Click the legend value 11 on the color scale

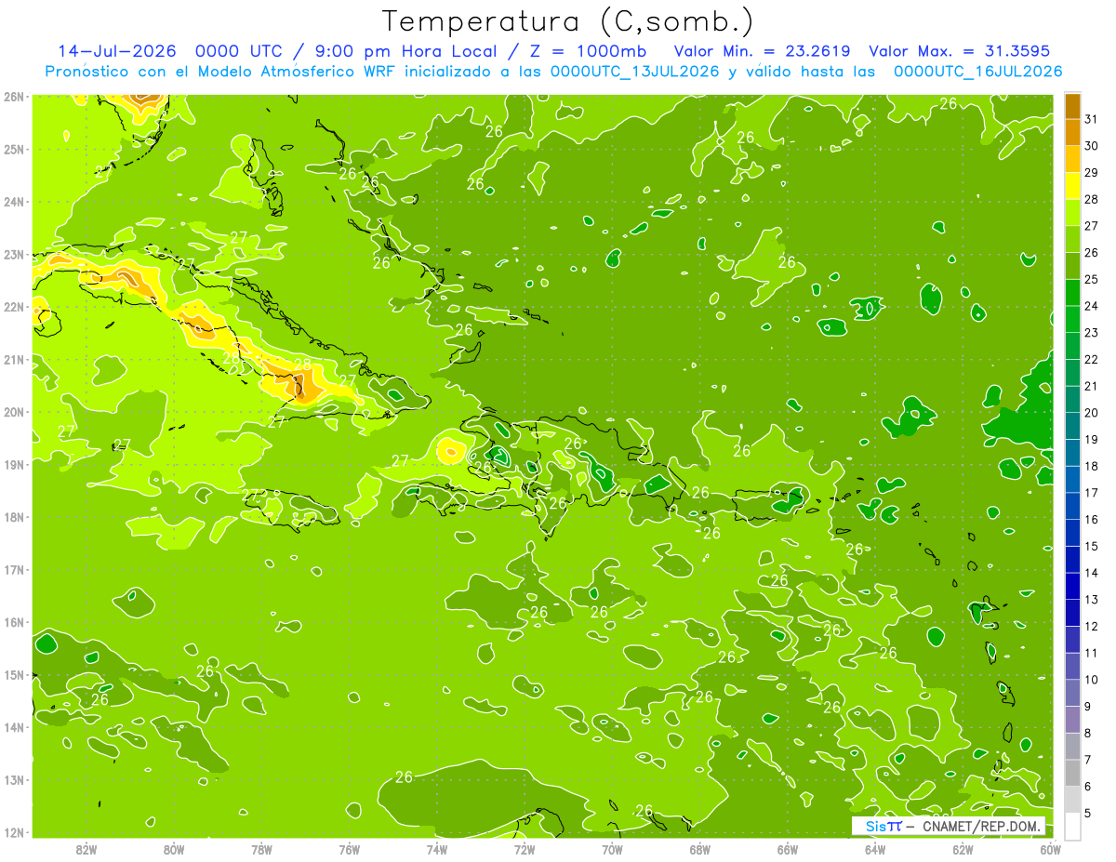(1091, 653)
